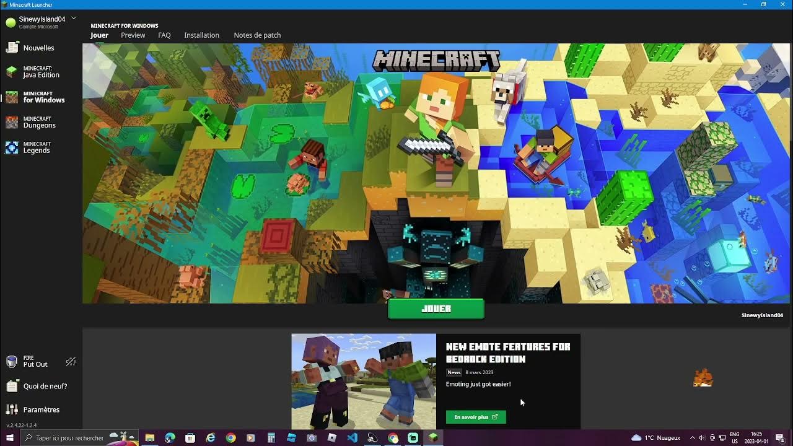Click the pixel fox mascot
Image resolution: width=793 pixels, height=446 pixels.
click(703, 378)
